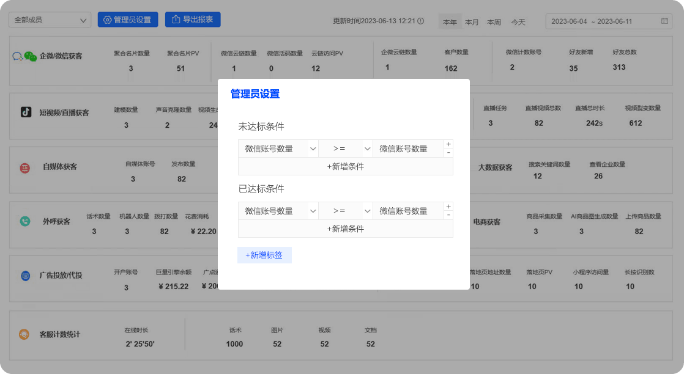
Task: Click the calendar icon in date range field
Action: 664,21
